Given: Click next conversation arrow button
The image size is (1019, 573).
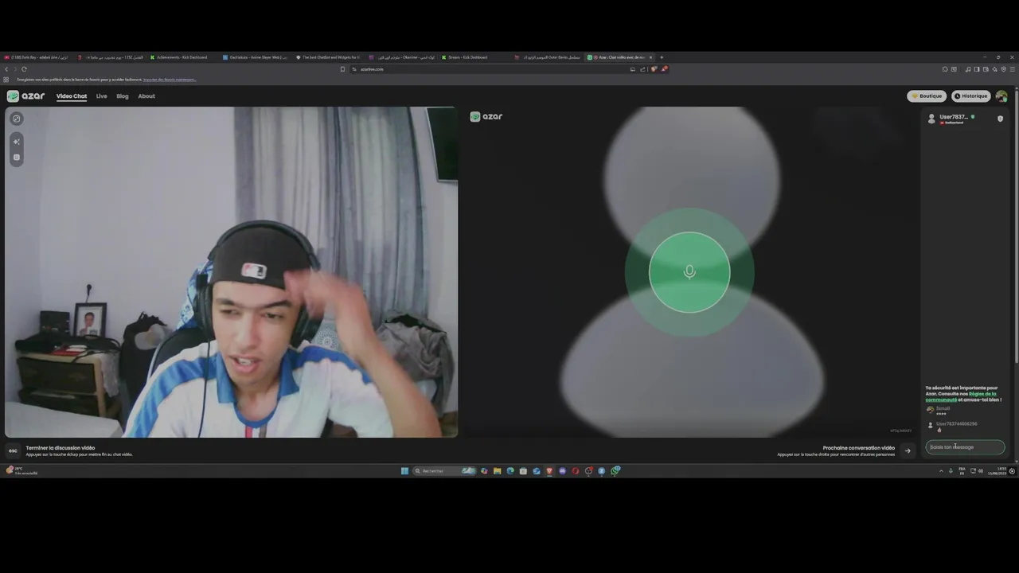Looking at the screenshot, I should tap(908, 450).
